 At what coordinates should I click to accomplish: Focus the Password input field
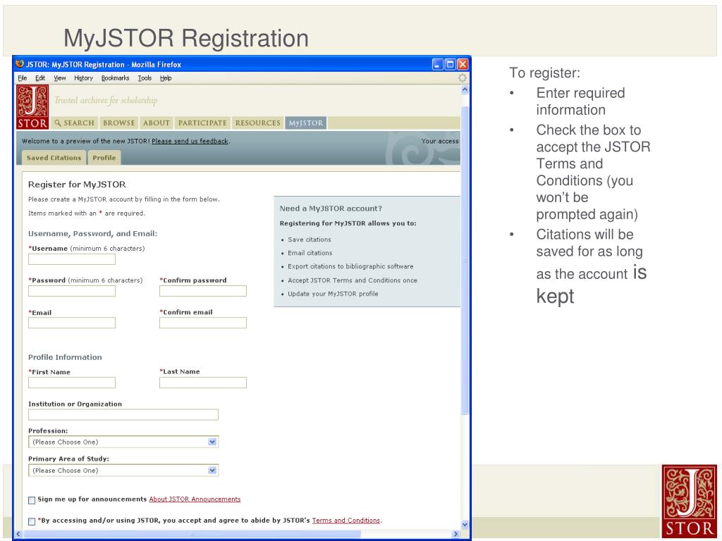[x=72, y=291]
